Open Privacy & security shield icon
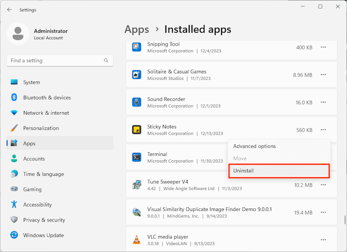 pyautogui.click(x=14, y=220)
